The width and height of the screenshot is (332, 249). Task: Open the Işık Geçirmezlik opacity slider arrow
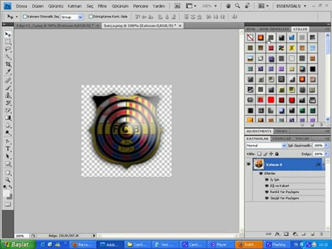pyautogui.click(x=326, y=146)
